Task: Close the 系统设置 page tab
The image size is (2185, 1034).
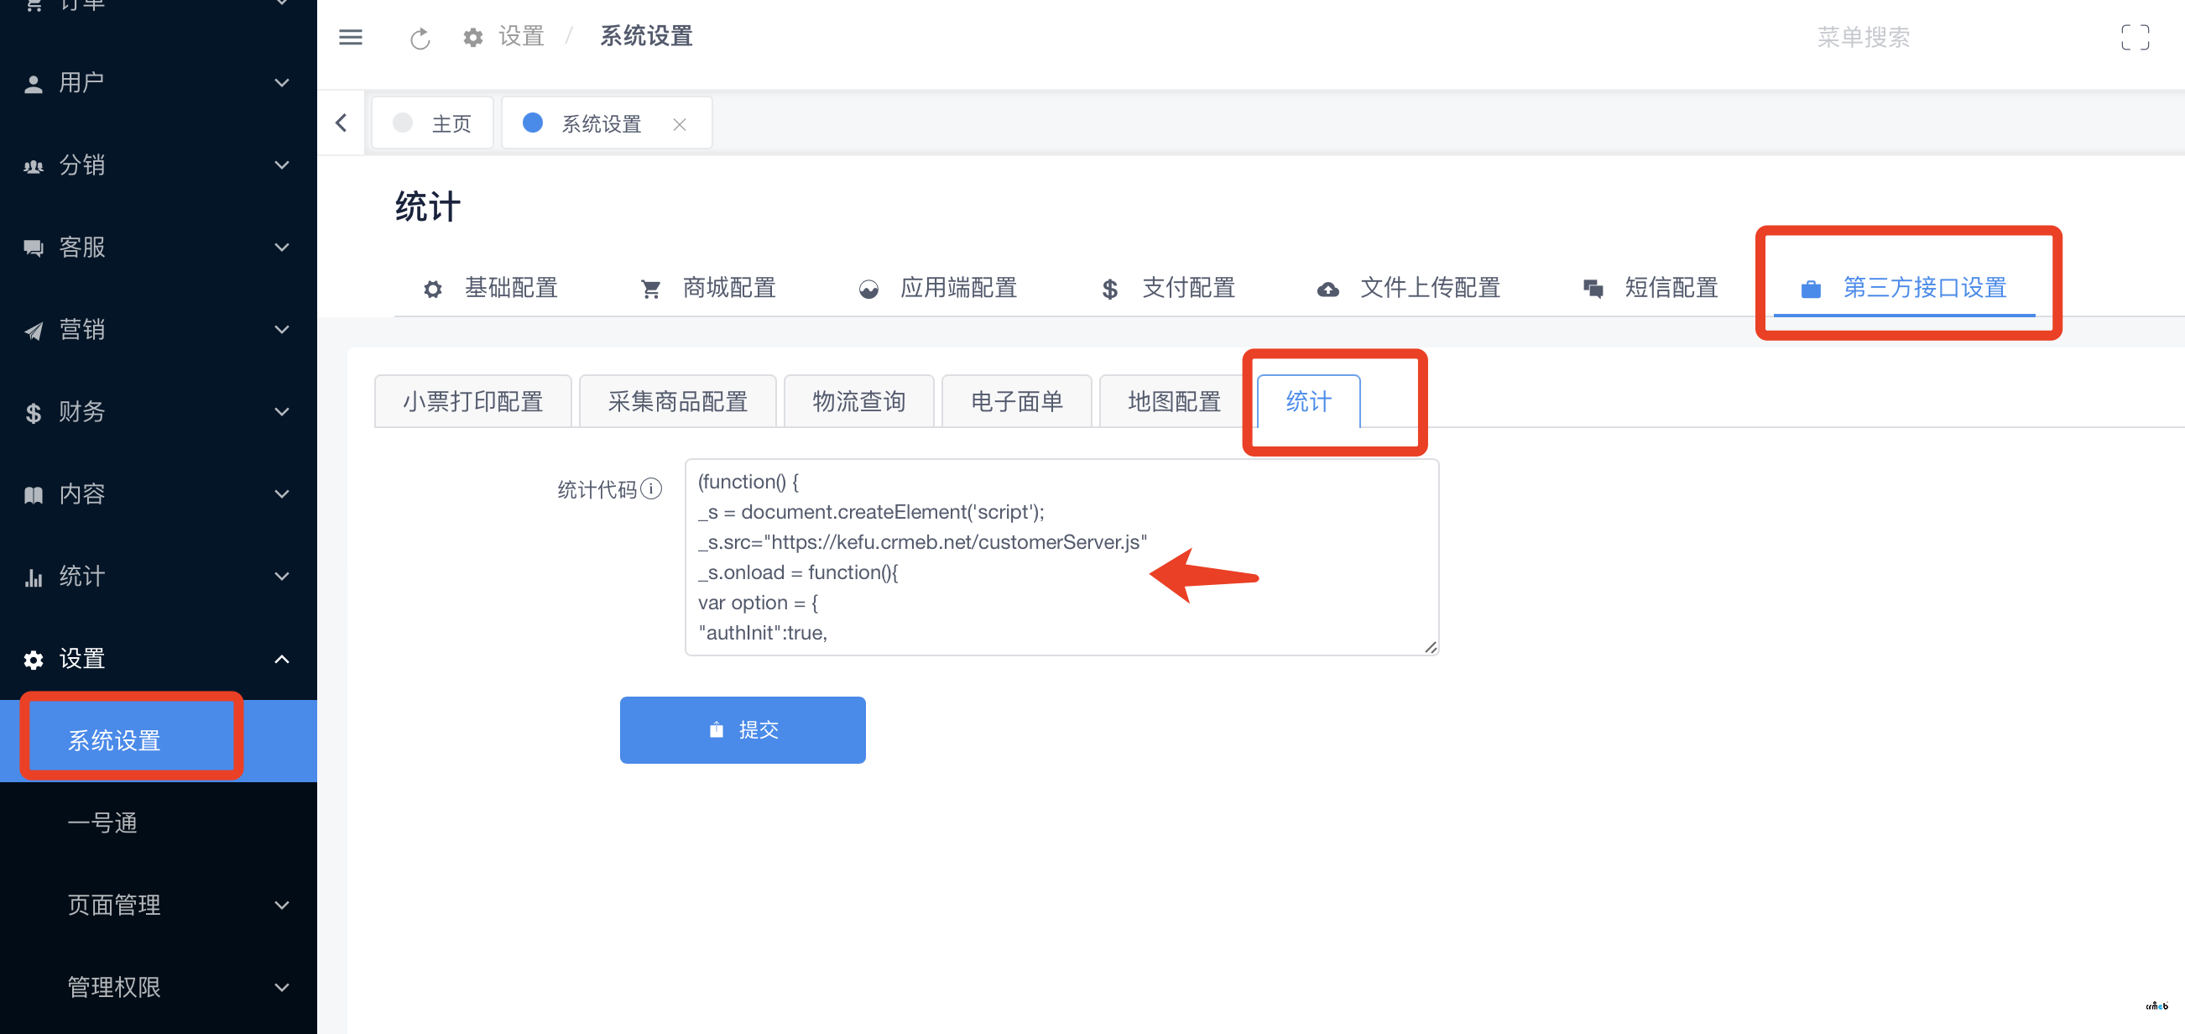Action: 680,124
